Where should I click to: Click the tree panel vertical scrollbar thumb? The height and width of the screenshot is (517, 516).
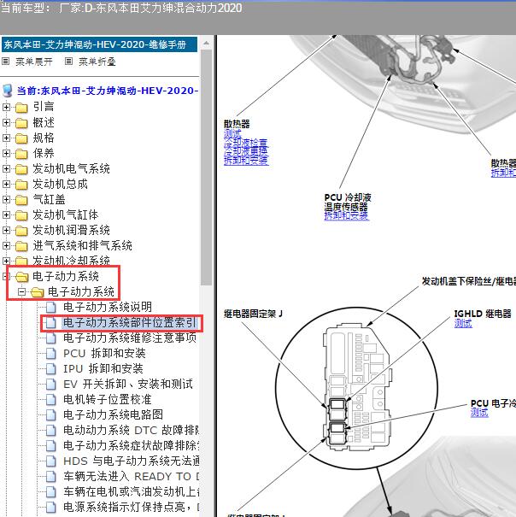[x=207, y=167]
